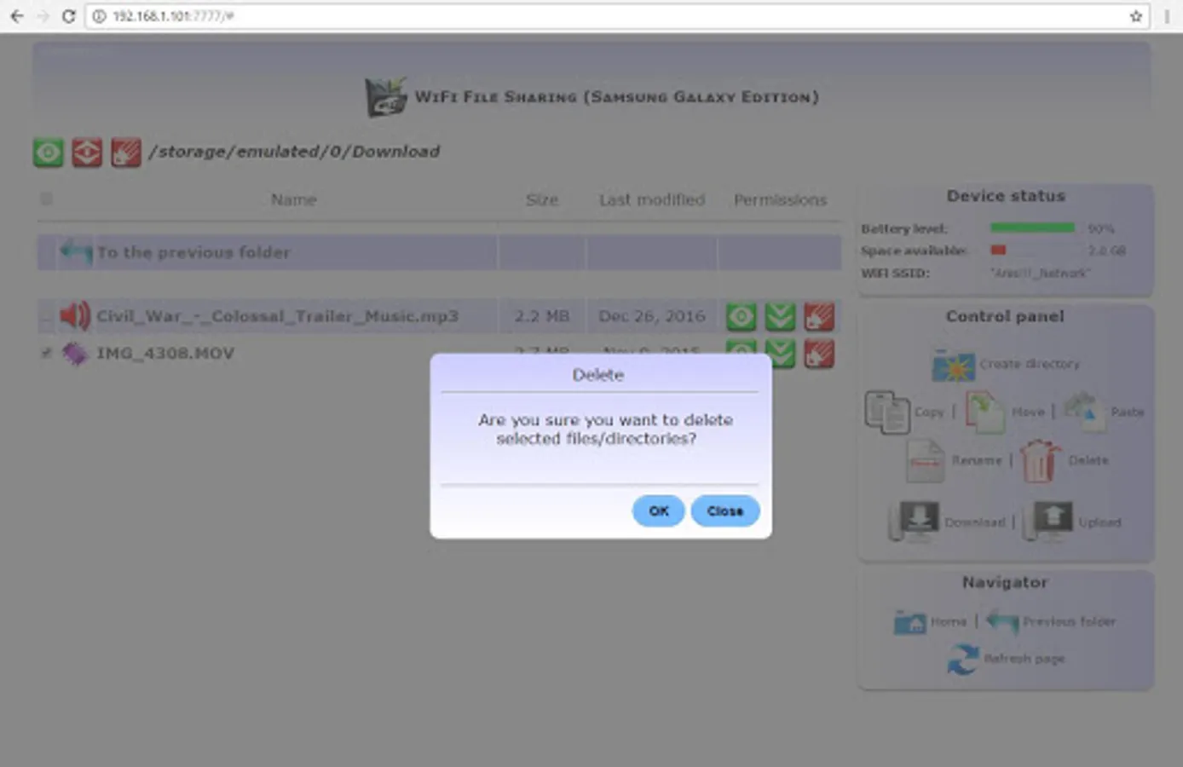Click the Create directory label
This screenshot has width=1183, height=767.
click(1030, 364)
